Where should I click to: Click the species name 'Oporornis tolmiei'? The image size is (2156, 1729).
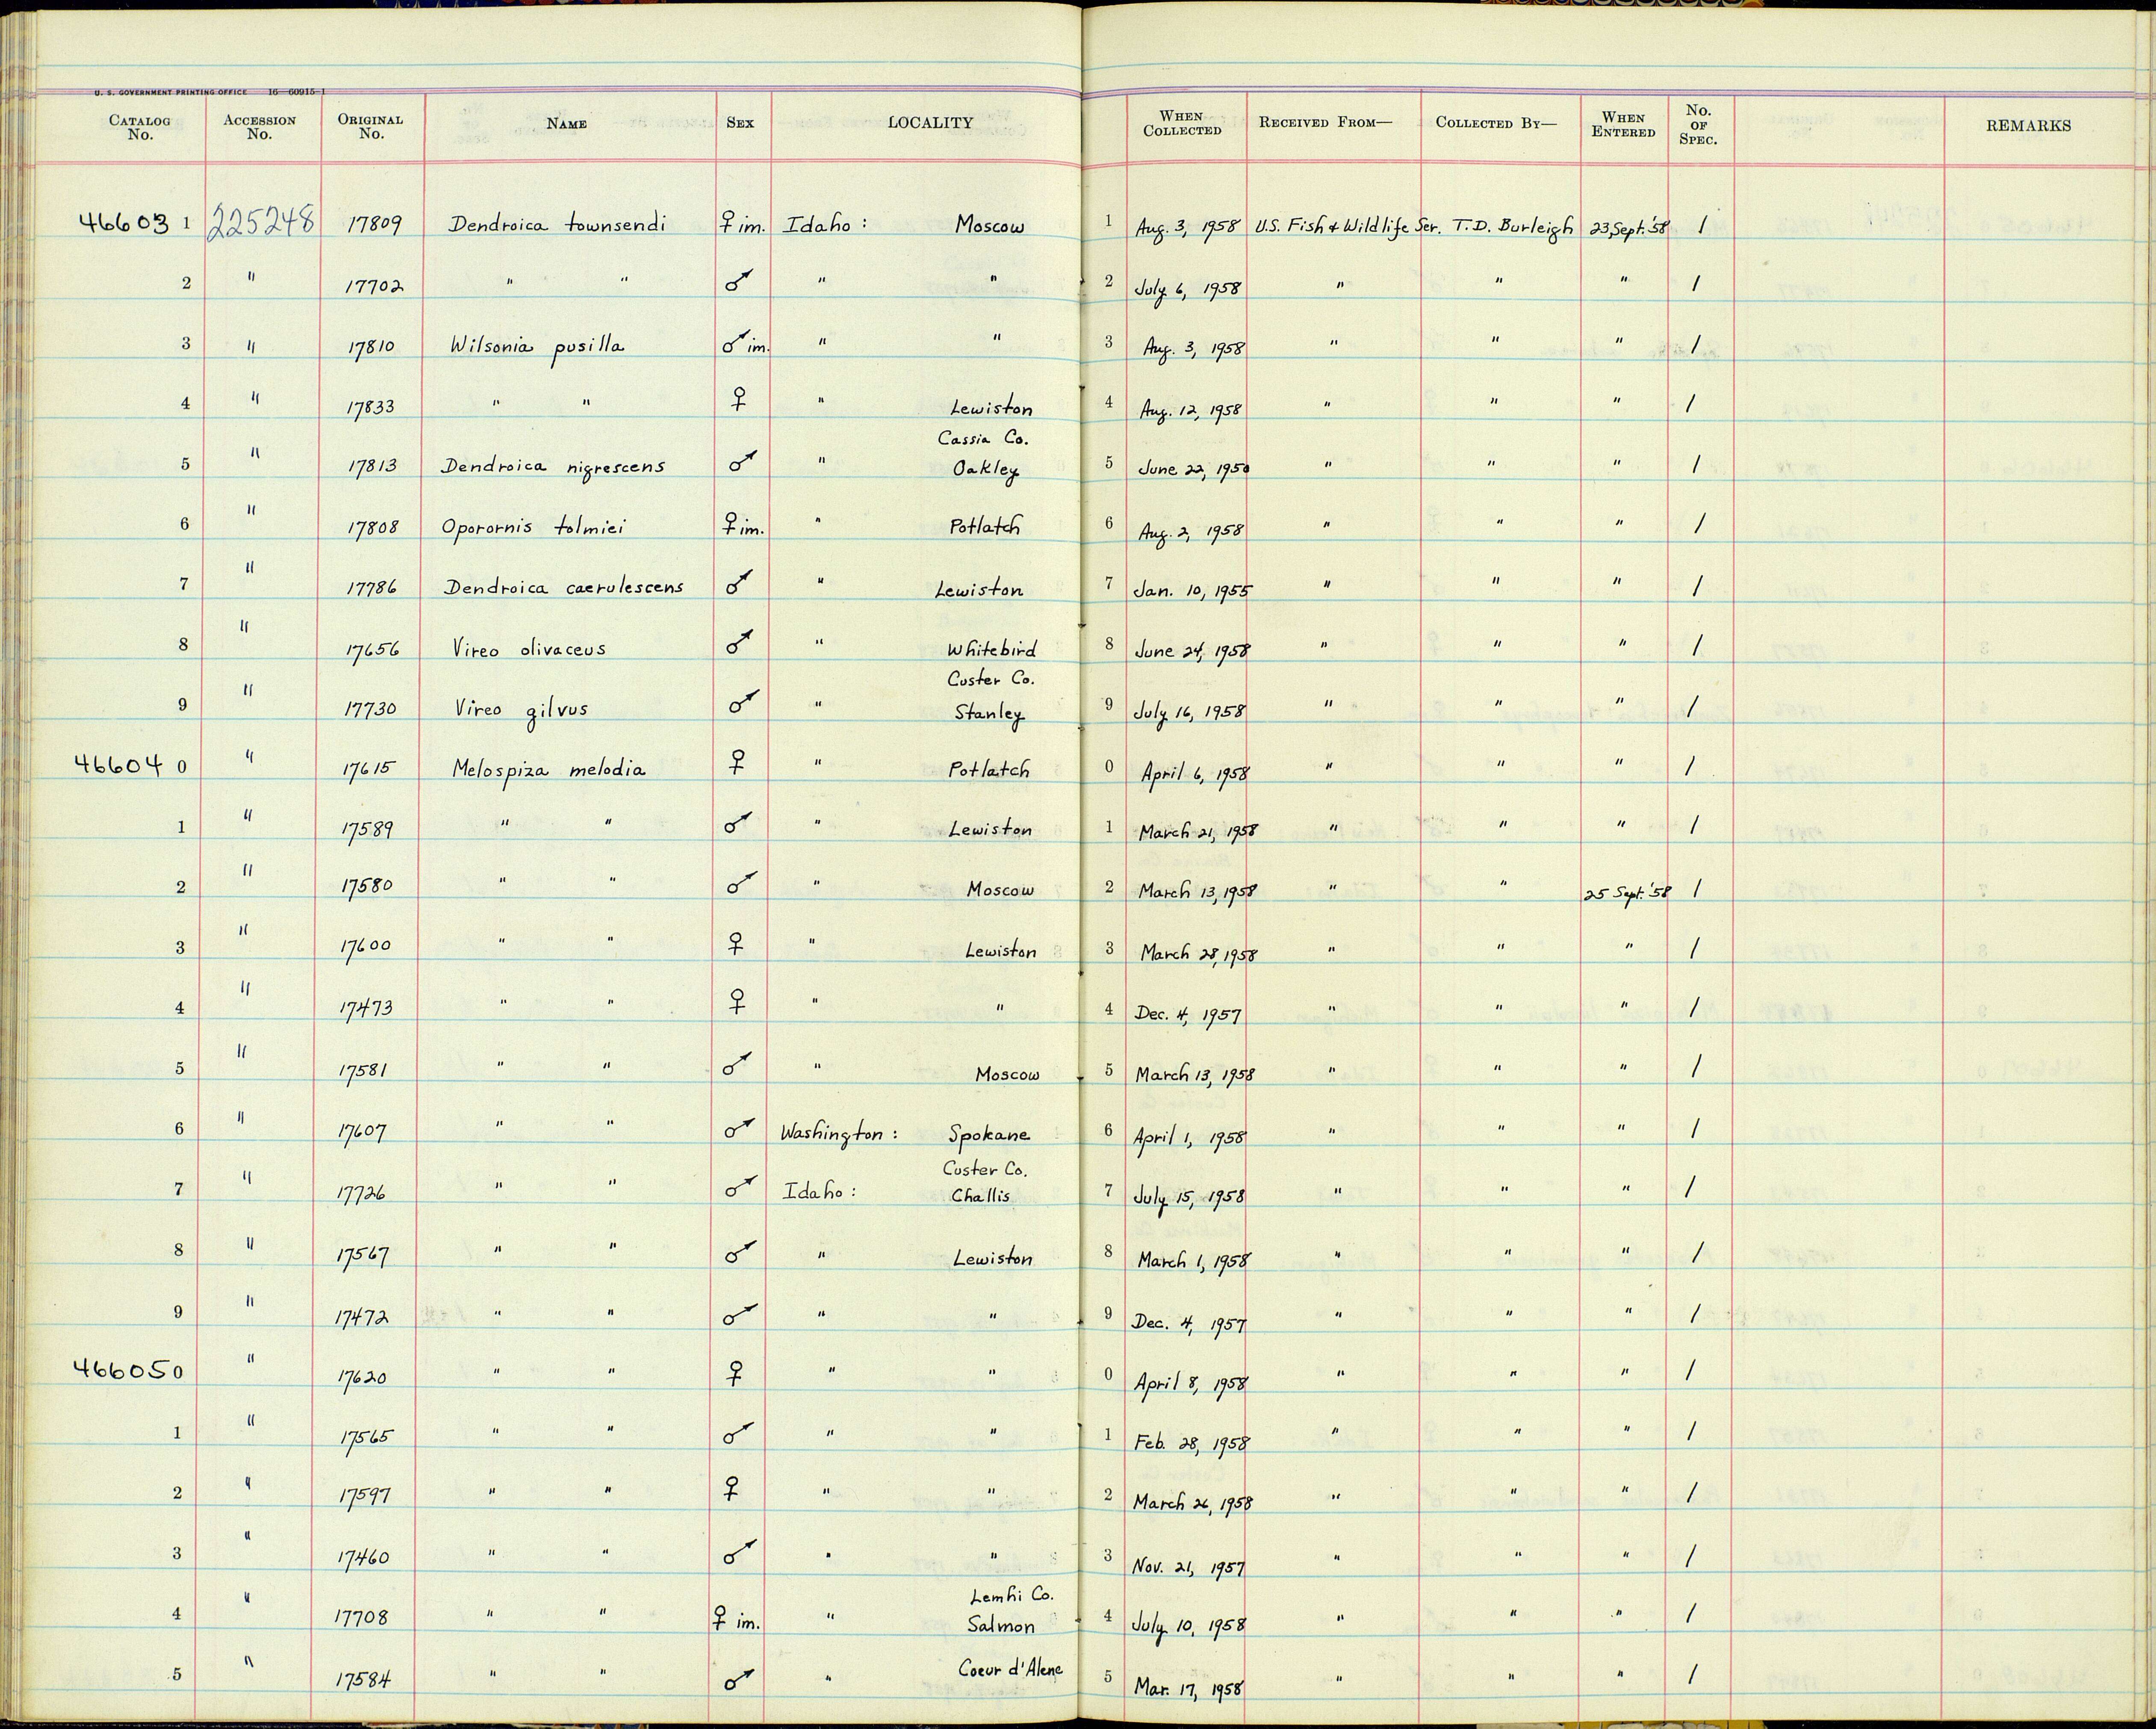533,528
